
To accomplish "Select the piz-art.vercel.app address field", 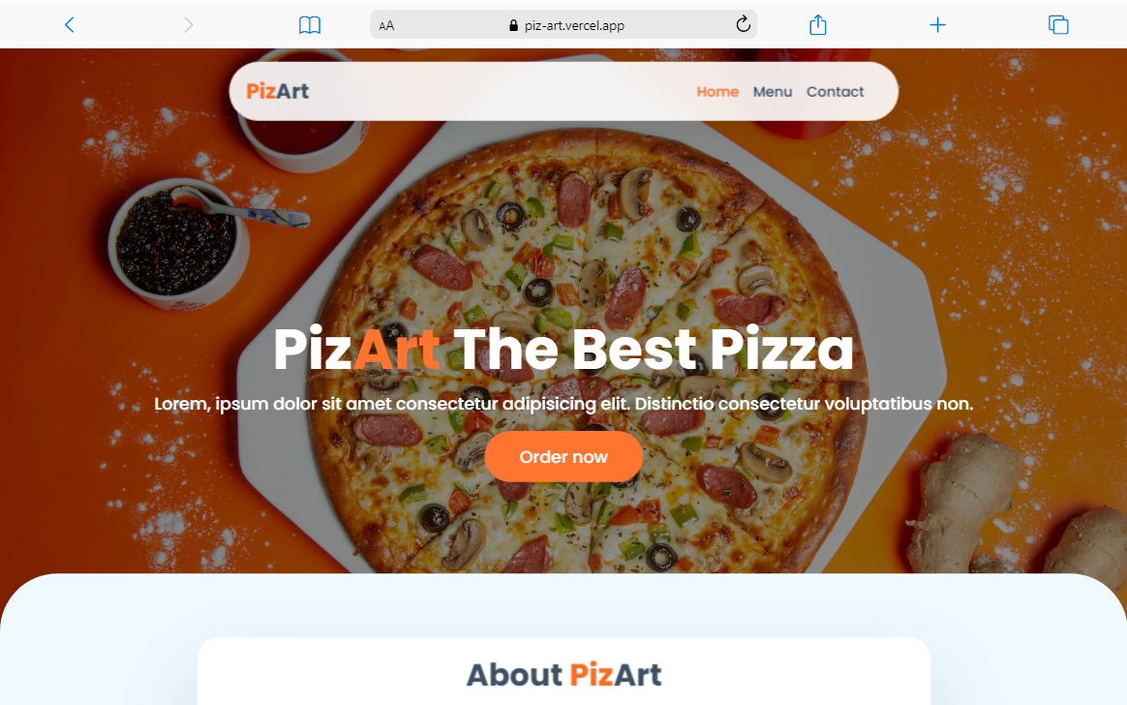I will click(x=563, y=25).
